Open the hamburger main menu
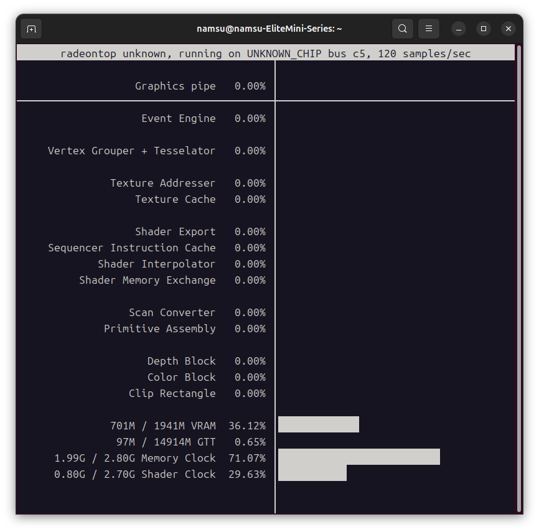 429,29
